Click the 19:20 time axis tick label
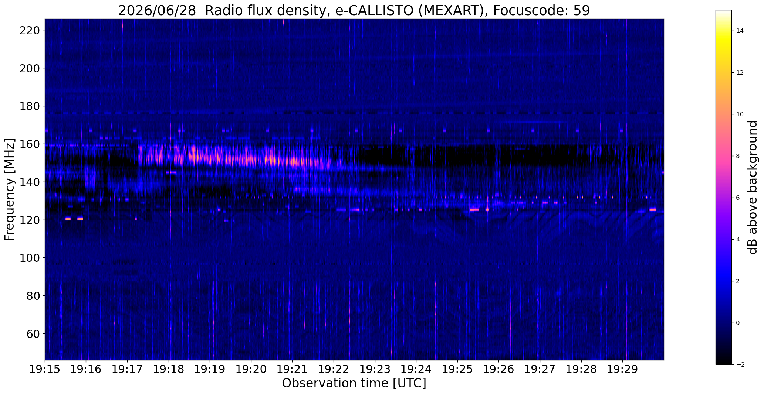The width and height of the screenshot is (764, 394). (251, 370)
